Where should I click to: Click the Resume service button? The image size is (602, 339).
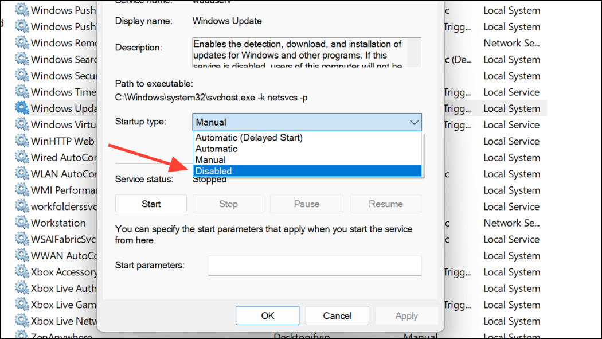pos(385,204)
